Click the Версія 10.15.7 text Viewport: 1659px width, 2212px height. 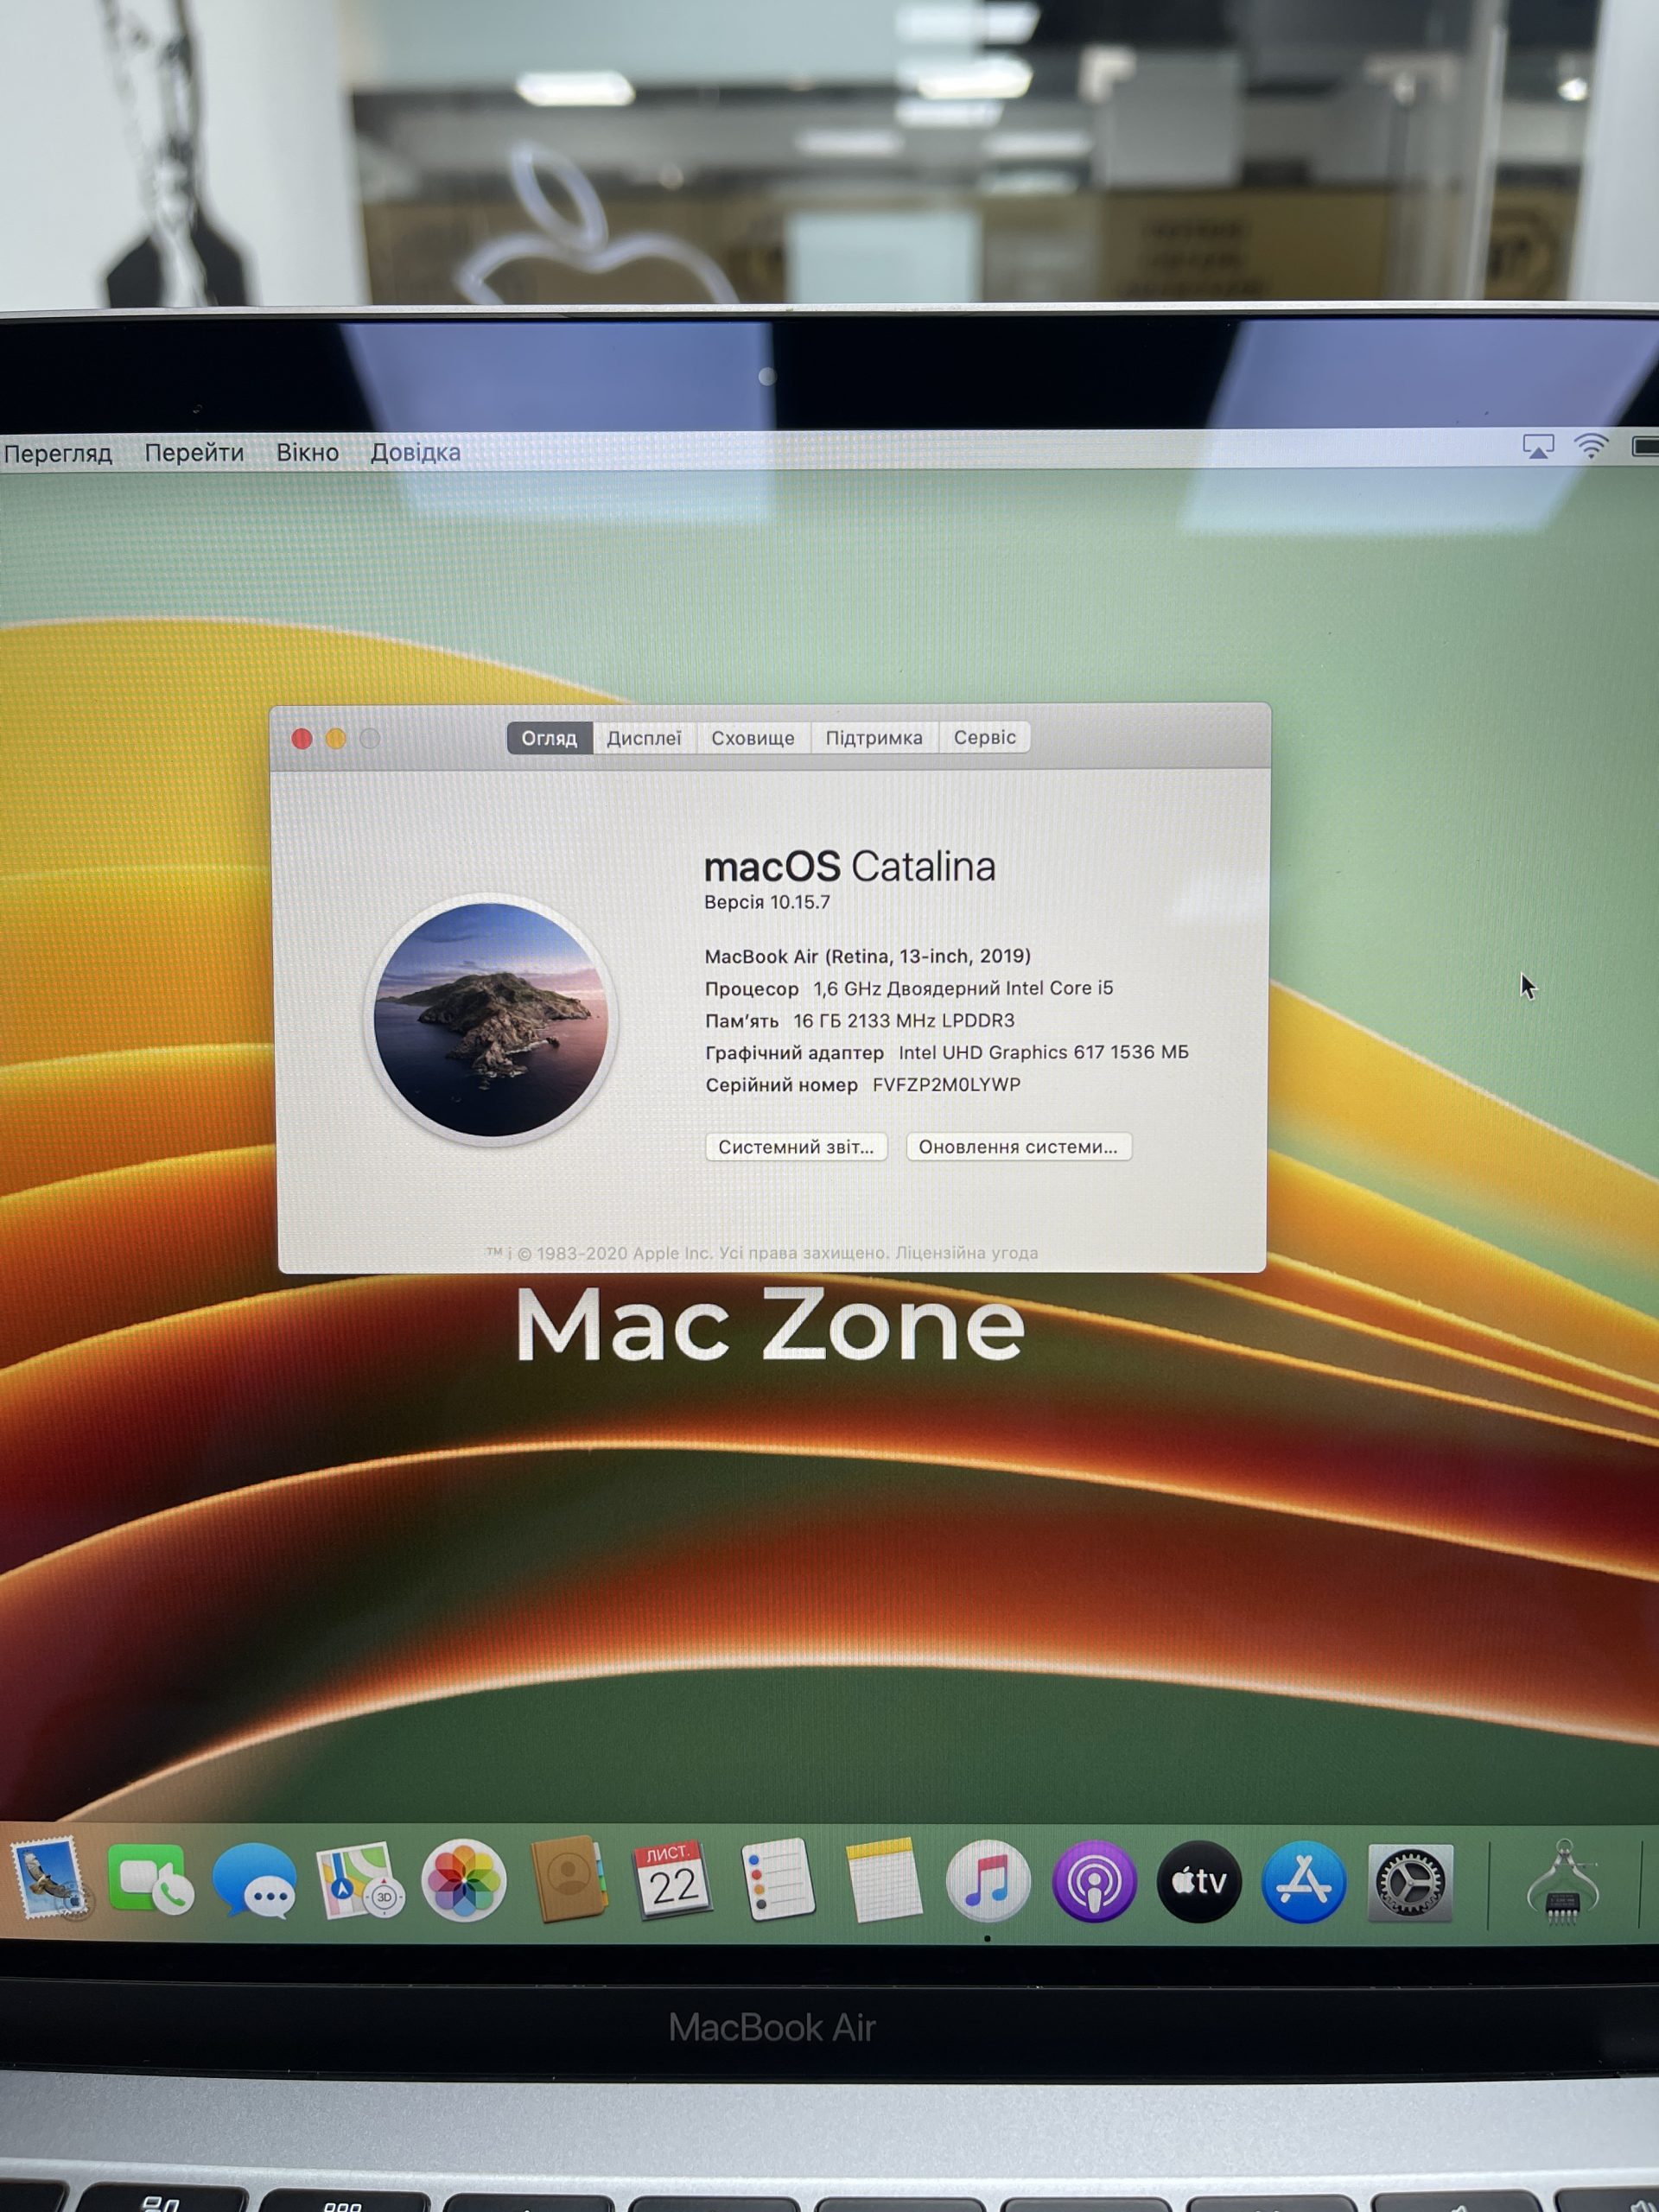[767, 902]
